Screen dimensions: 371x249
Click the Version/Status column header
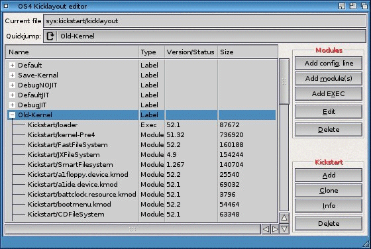coord(191,52)
